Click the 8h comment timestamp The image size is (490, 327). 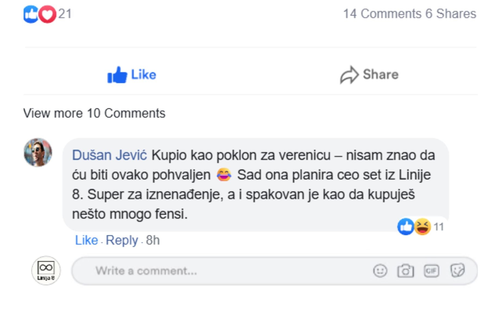pos(153,240)
